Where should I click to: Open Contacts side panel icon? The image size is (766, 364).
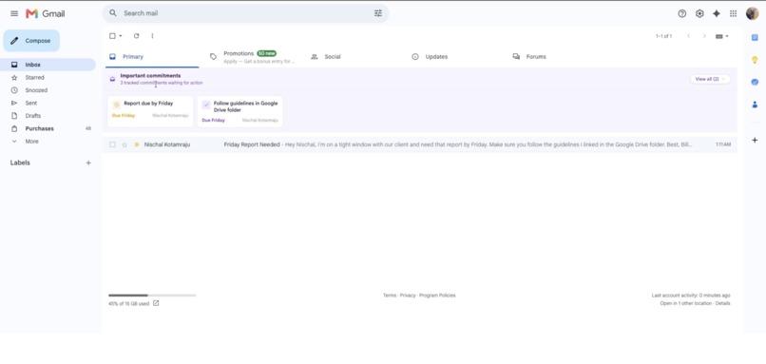point(755,105)
